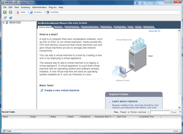Screen dimensions: 183x134
Task: Click the Recent Tasks filter text field
Action: (160, 112)
